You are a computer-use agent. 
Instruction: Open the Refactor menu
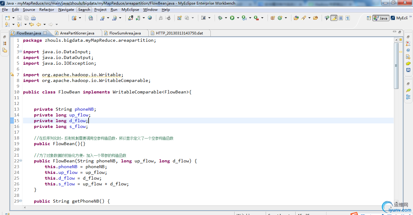[x=47, y=10]
